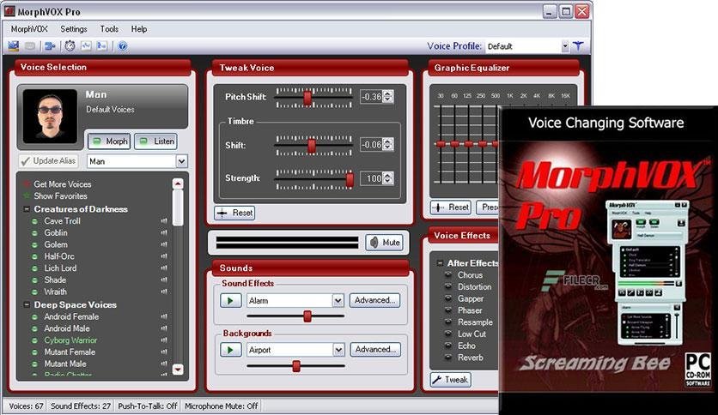Reset the Graphic Equalizer

point(451,207)
